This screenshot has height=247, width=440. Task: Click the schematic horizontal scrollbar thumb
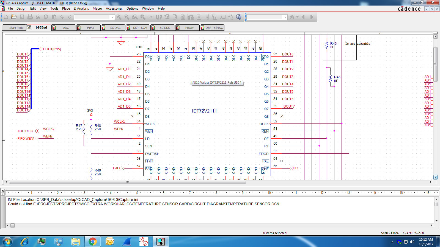(128, 182)
